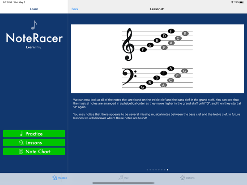
Task: Switch to the Play tab
Action: tap(123, 178)
